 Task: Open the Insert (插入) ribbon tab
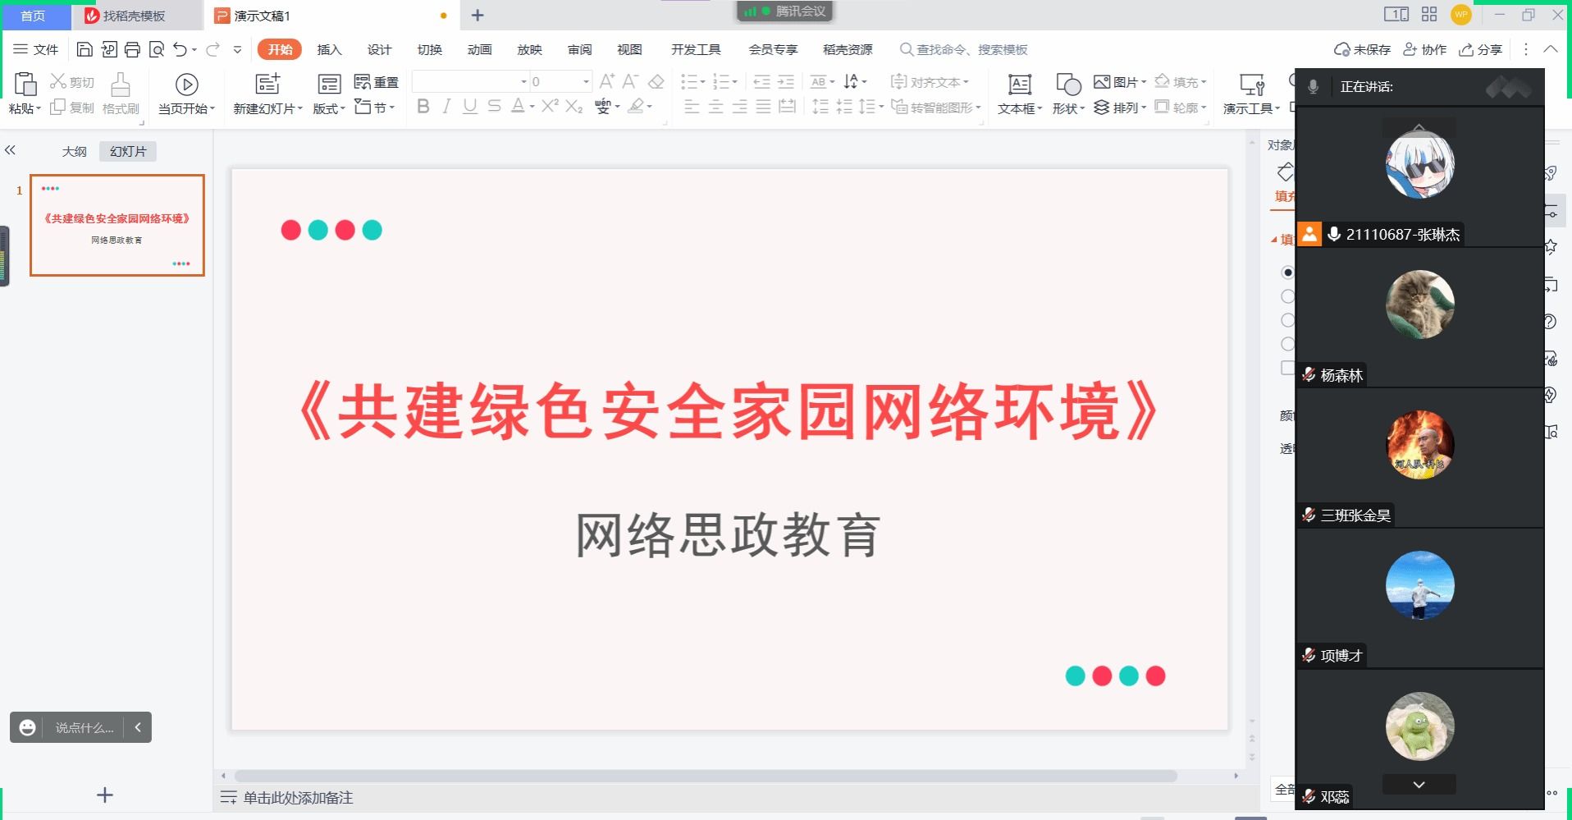pos(329,49)
